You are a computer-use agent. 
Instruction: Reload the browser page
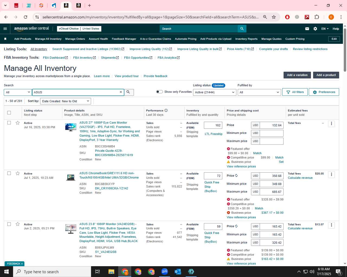(25, 17)
